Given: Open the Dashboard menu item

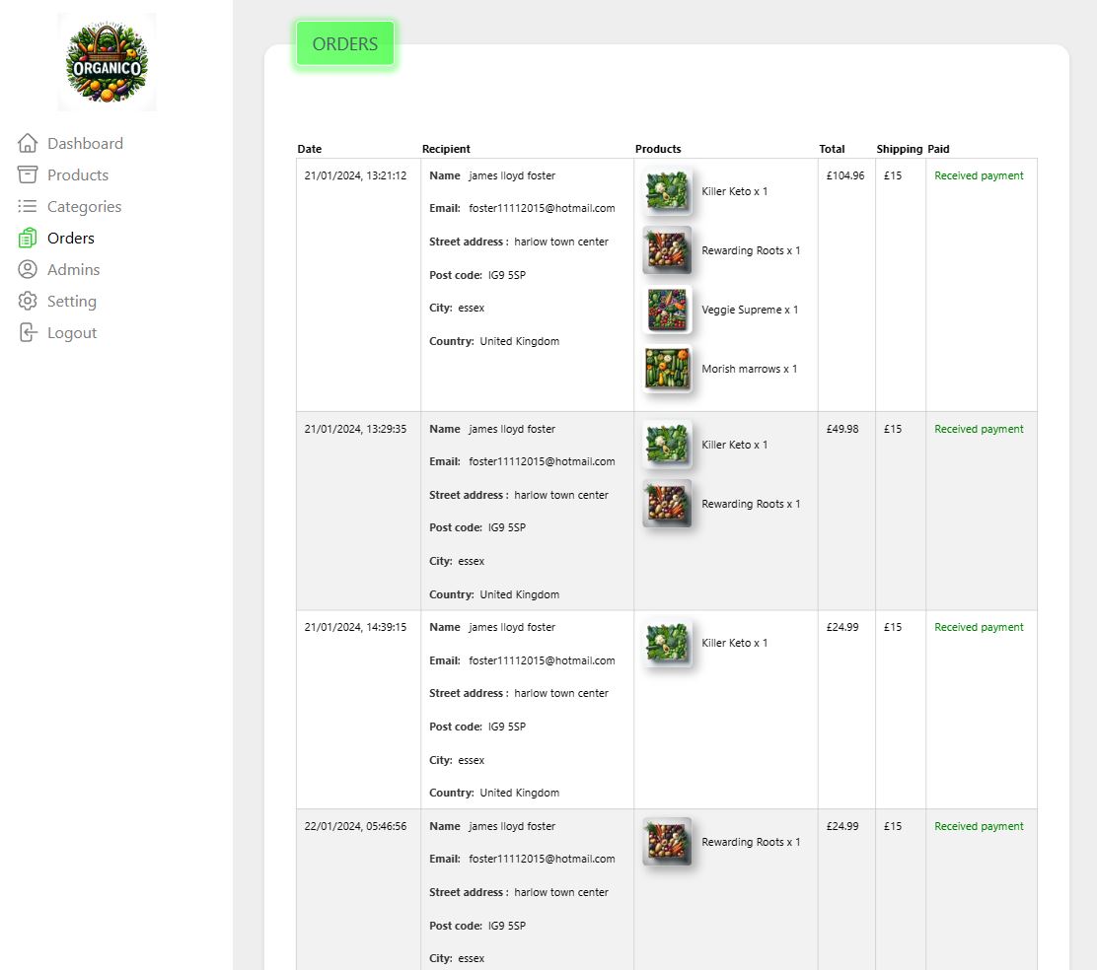Looking at the screenshot, I should (85, 143).
